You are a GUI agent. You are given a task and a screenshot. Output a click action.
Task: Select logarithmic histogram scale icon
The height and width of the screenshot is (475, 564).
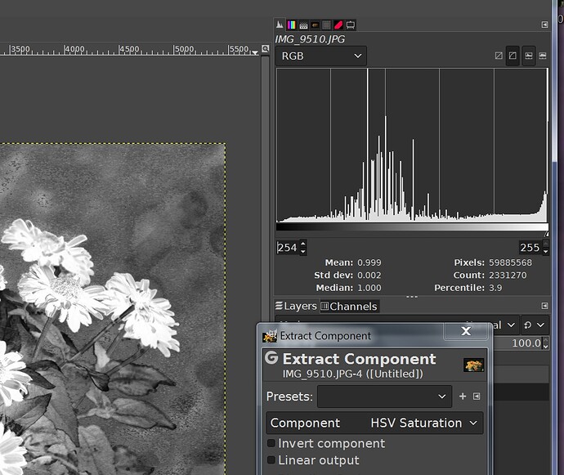pos(513,56)
